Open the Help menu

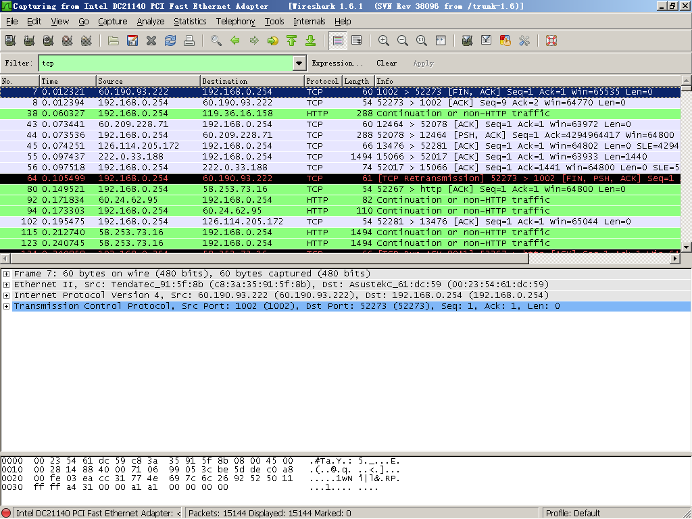point(343,21)
